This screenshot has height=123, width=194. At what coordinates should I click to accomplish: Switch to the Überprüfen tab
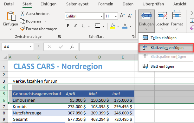(153, 4)
